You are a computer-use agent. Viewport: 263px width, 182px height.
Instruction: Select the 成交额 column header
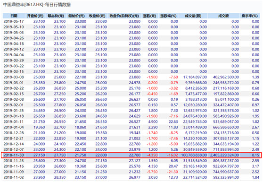coord(223,16)
